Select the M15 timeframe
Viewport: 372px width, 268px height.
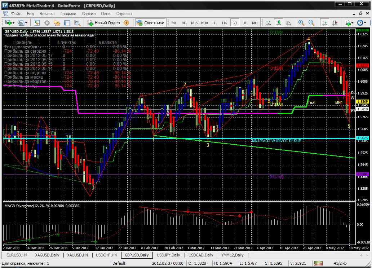point(194,23)
